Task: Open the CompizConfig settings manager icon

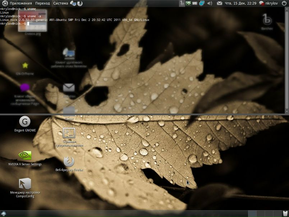Action: click(x=25, y=184)
